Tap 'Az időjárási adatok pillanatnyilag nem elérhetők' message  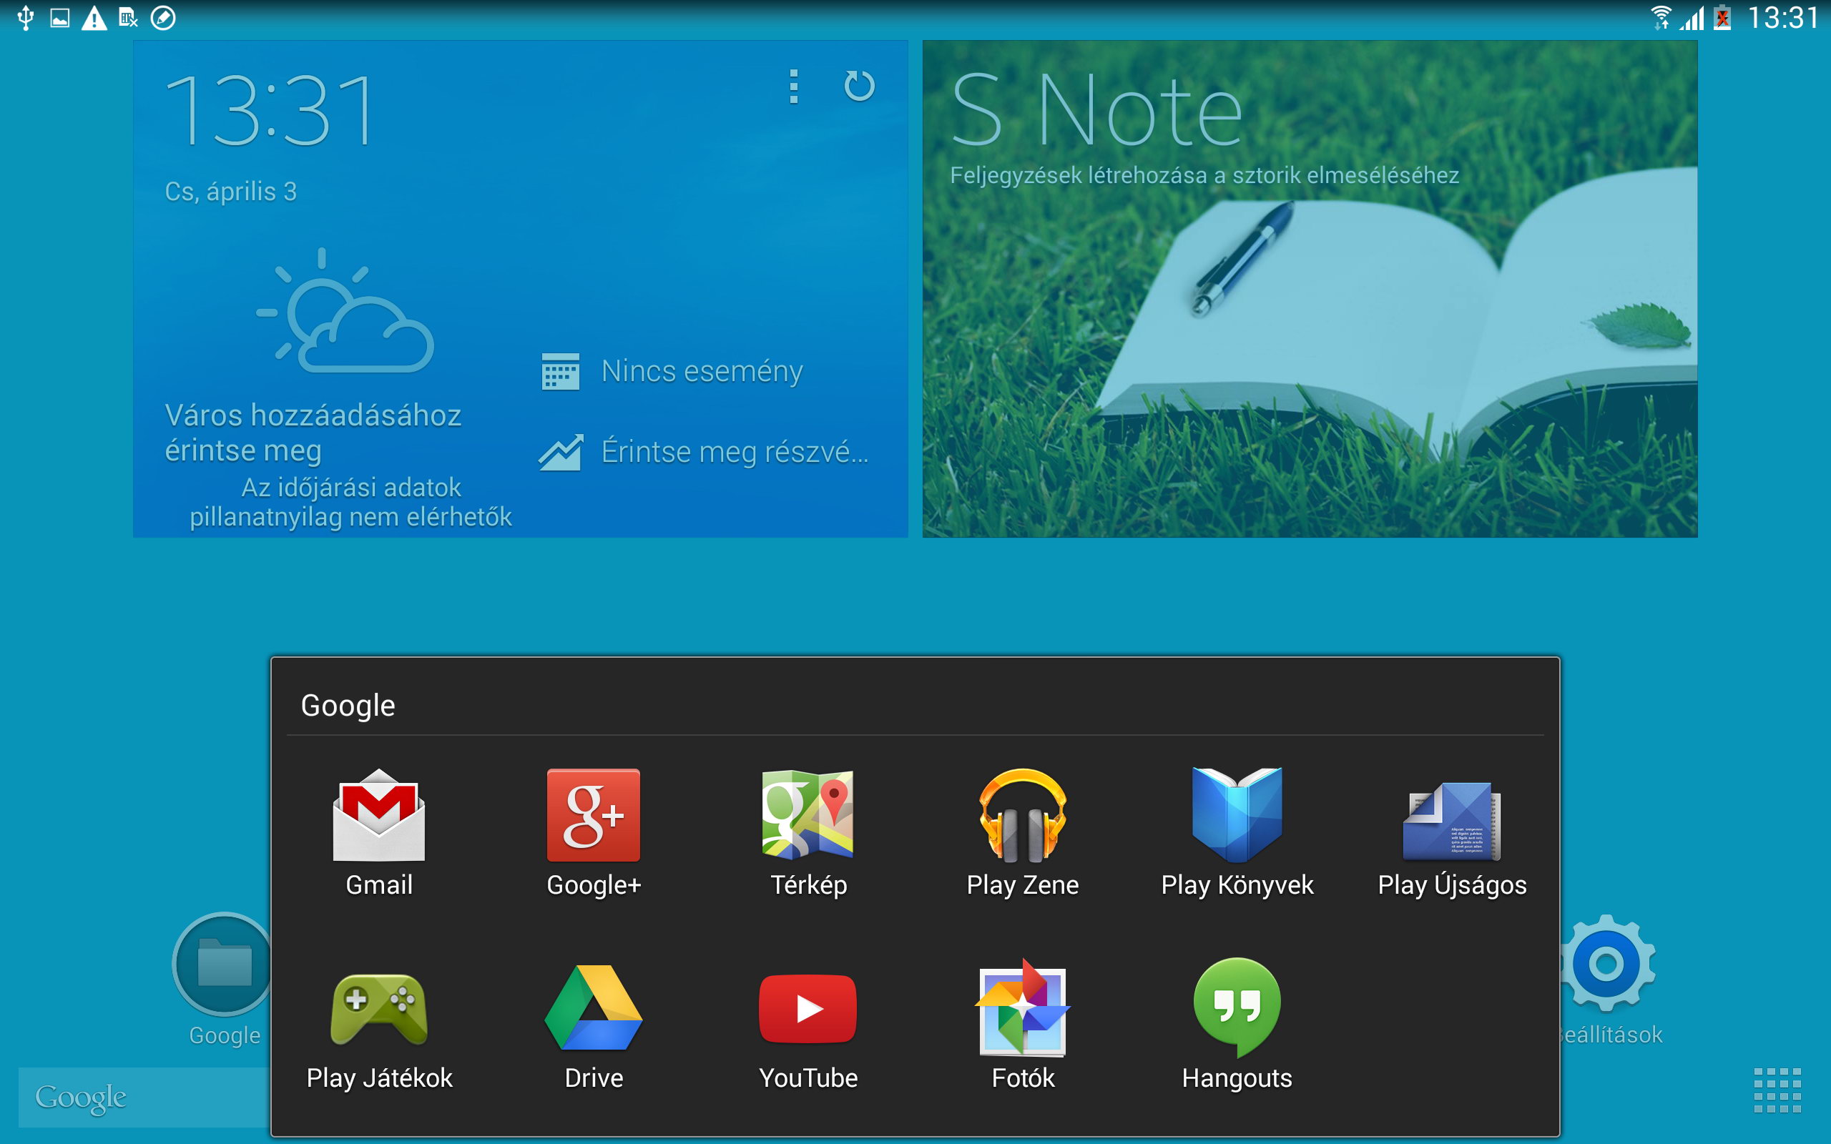[x=351, y=502]
